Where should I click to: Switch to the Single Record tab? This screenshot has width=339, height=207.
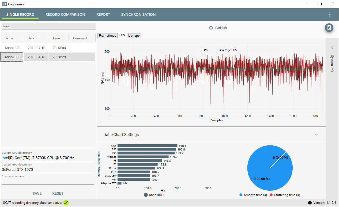20,14
